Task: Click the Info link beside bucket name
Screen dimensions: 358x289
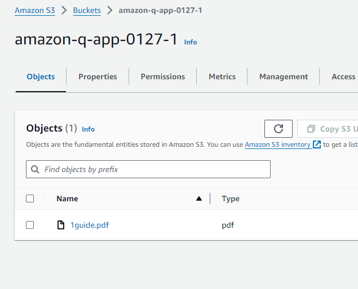Action: click(191, 42)
